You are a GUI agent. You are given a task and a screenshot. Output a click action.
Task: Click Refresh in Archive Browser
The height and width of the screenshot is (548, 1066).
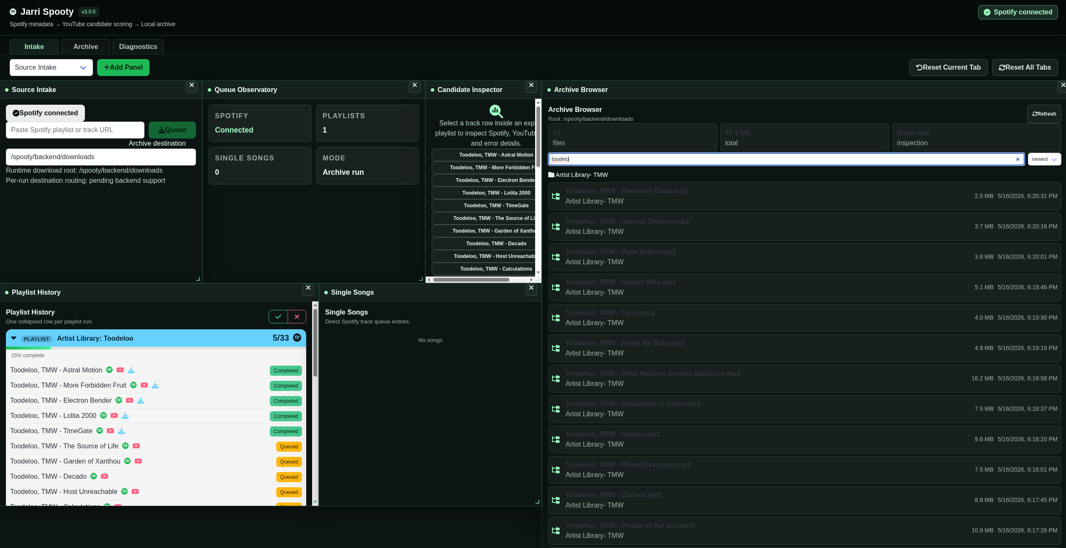[1044, 114]
